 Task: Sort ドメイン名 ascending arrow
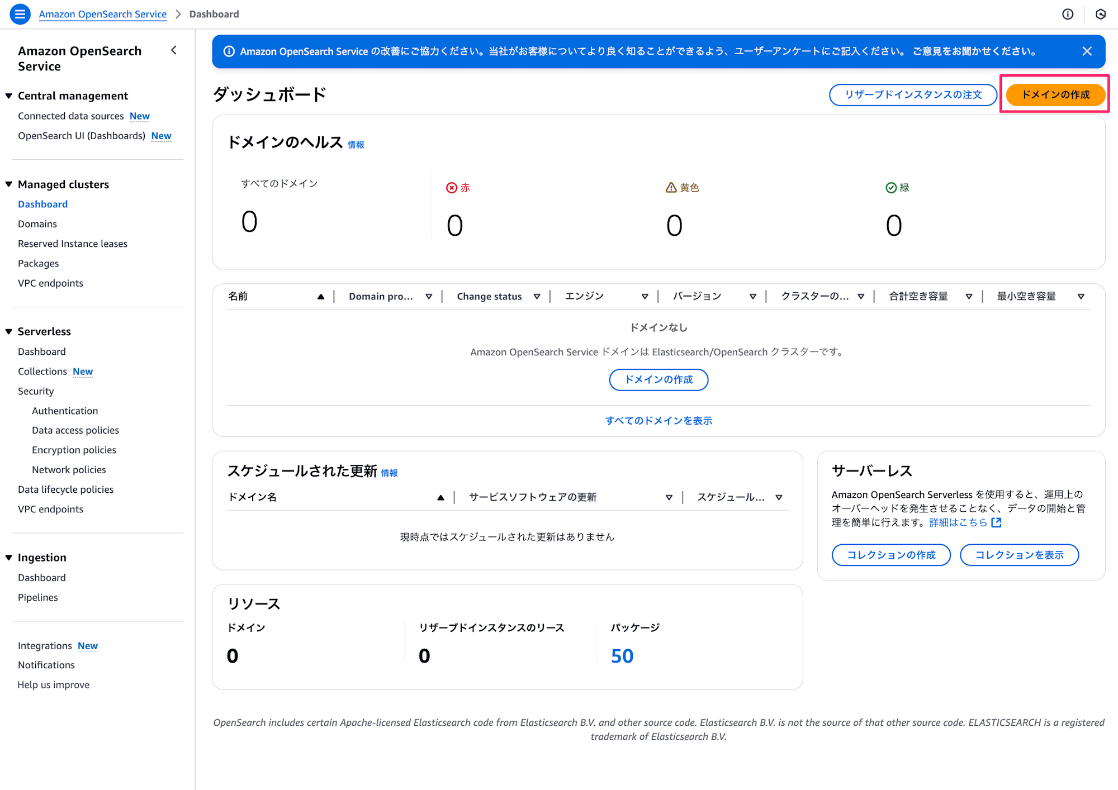pos(440,497)
